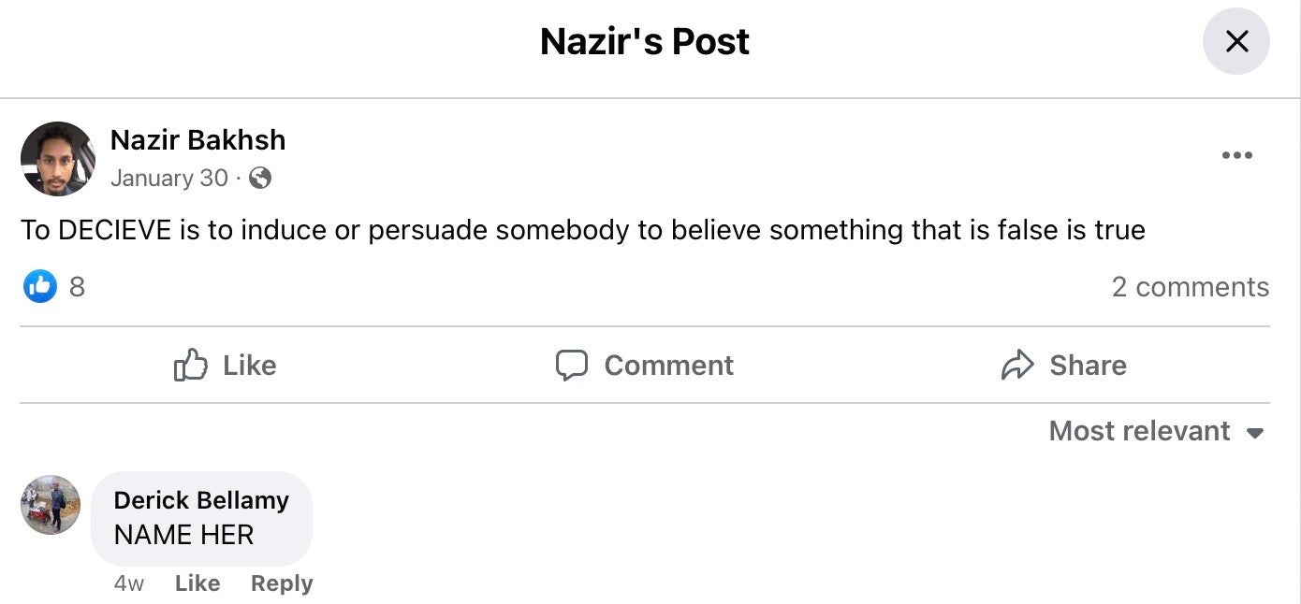This screenshot has height=604, width=1301.
Task: Click the blue thumbs-up reaction icon
Action: point(40,287)
